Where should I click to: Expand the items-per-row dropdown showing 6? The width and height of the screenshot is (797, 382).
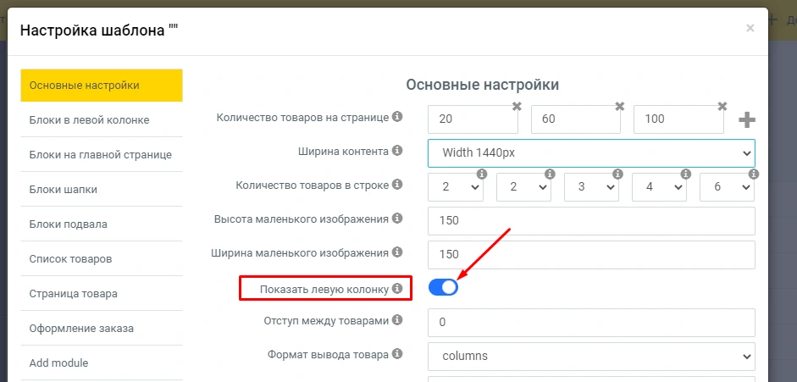click(727, 187)
